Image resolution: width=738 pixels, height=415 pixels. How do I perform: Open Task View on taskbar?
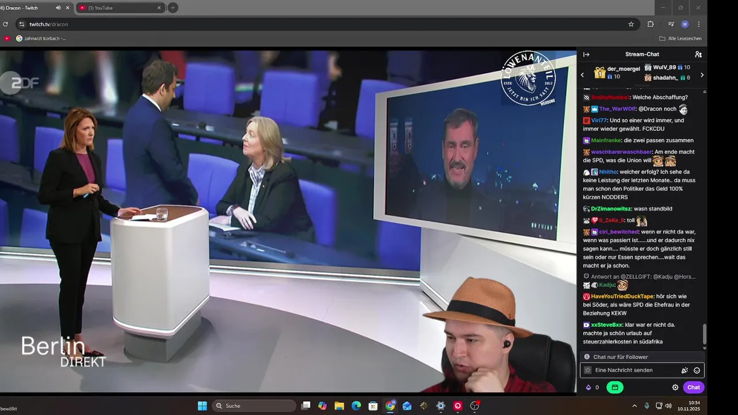[306, 406]
